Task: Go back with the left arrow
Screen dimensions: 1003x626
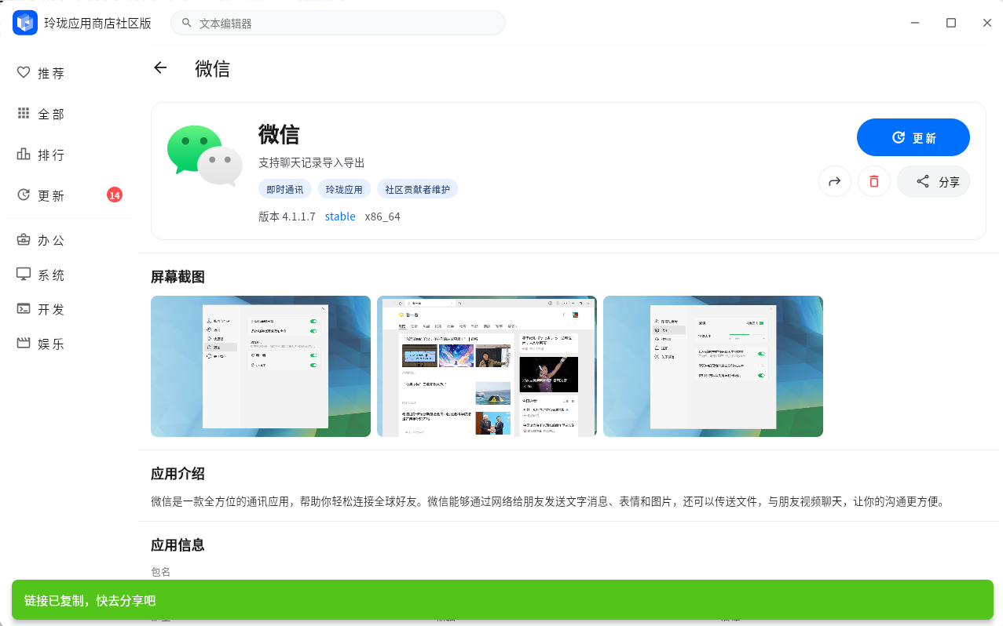Action: (160, 67)
